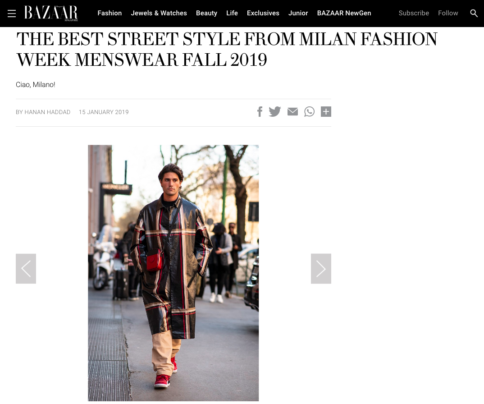Go to previous gallery slide arrow

26,269
